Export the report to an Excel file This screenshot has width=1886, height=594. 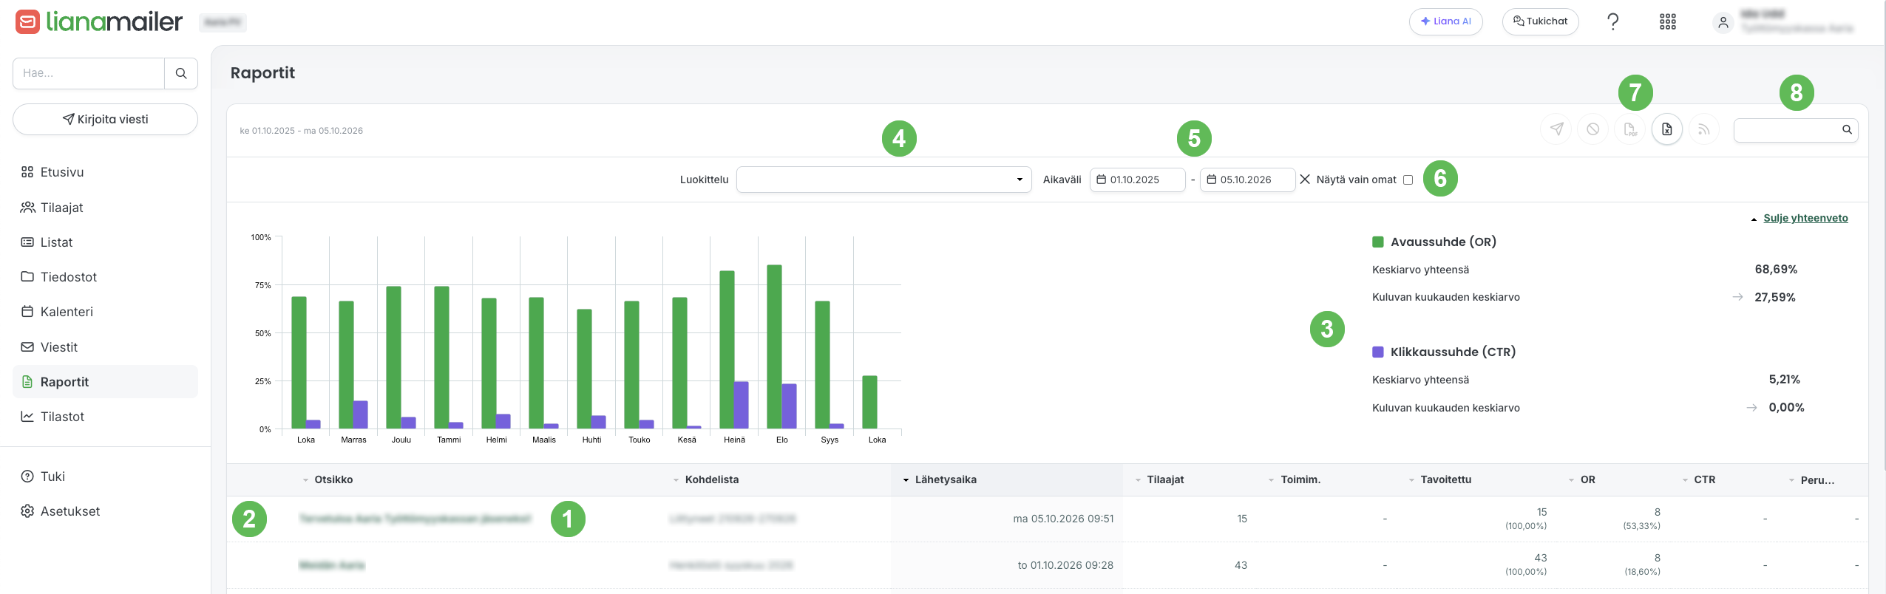pos(1666,129)
